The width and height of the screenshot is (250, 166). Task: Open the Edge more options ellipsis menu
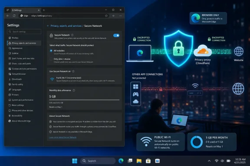120,16
